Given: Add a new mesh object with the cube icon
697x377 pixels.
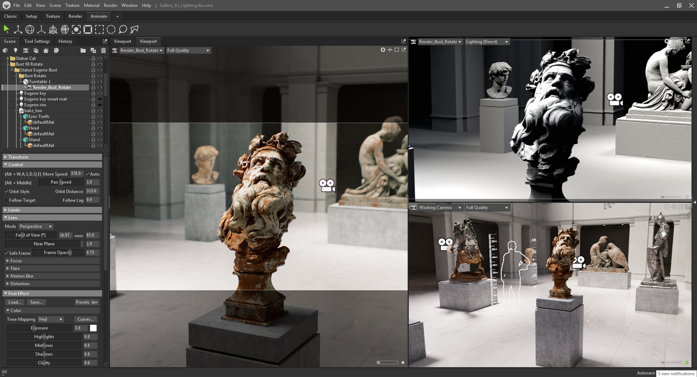Looking at the screenshot, I should coord(5,50).
